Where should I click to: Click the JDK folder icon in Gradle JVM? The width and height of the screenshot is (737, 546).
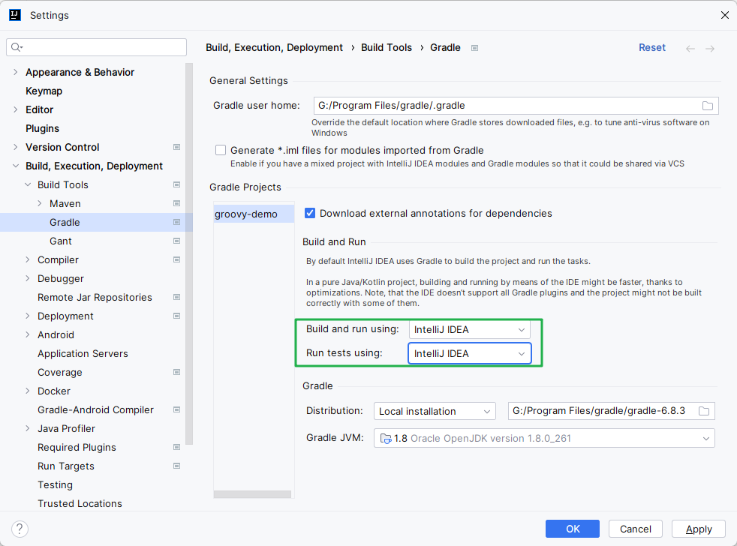[x=386, y=439]
